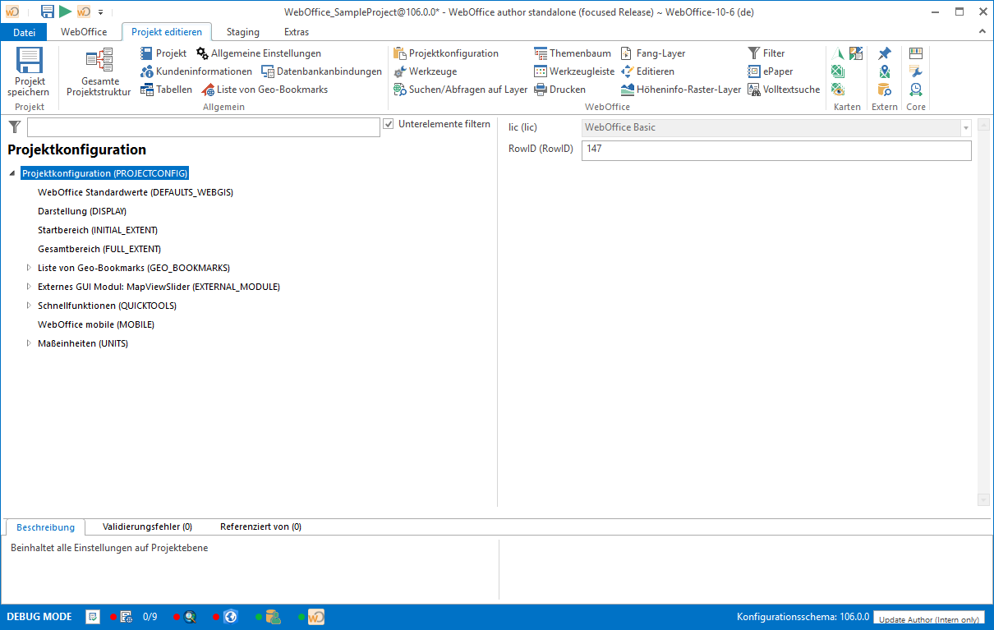Viewport: 994px width, 630px height.
Task: Open the lic dropdown showing WebOffice Basic
Action: click(x=965, y=128)
